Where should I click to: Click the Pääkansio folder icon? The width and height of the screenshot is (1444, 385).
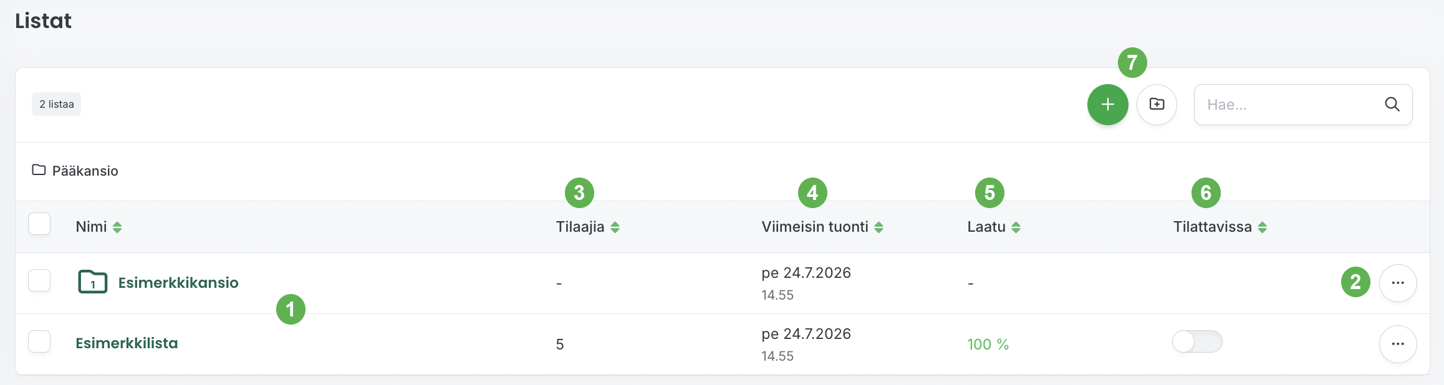tap(39, 170)
